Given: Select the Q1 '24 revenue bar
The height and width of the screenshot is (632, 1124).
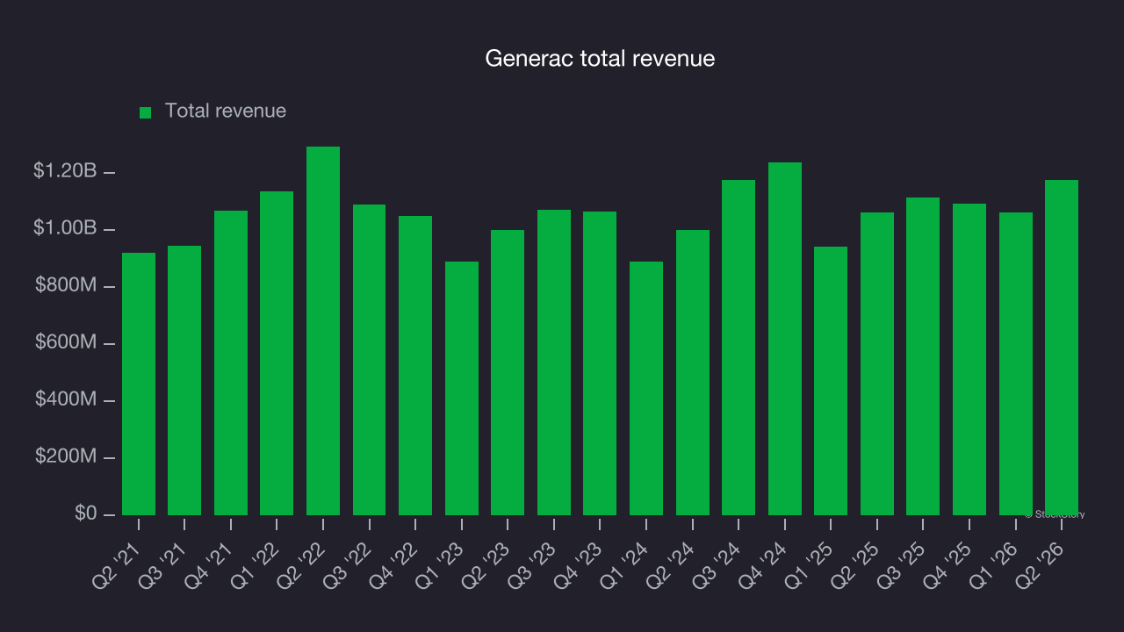Looking at the screenshot, I should (646, 388).
